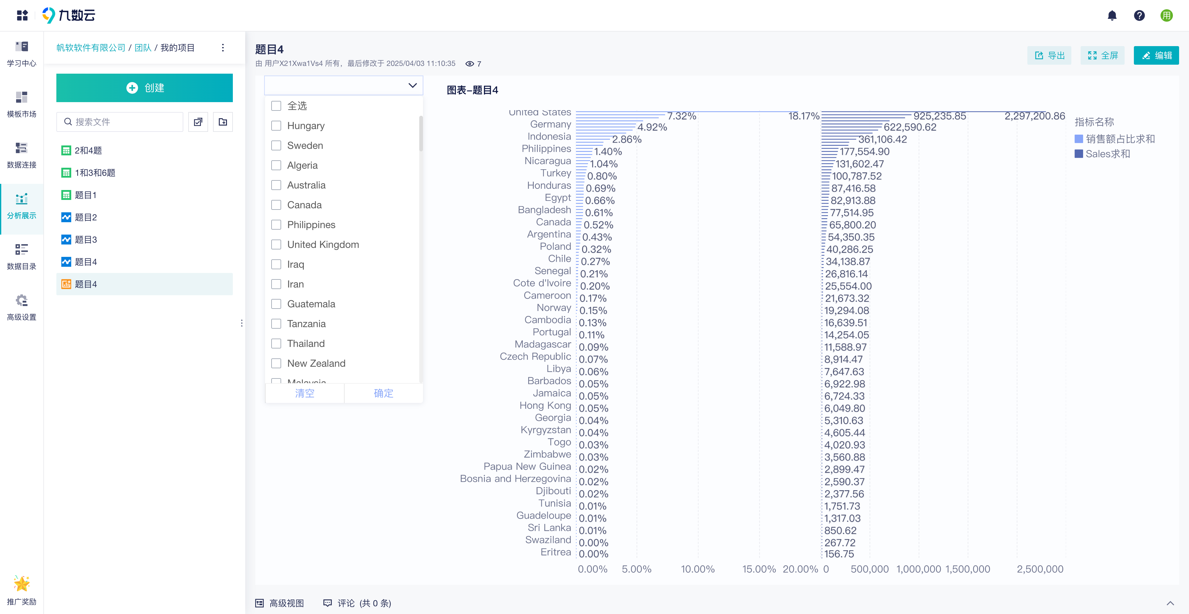Viewport: 1189px width, 614px height.
Task: Select the United Kingdom checkbox
Action: point(276,244)
